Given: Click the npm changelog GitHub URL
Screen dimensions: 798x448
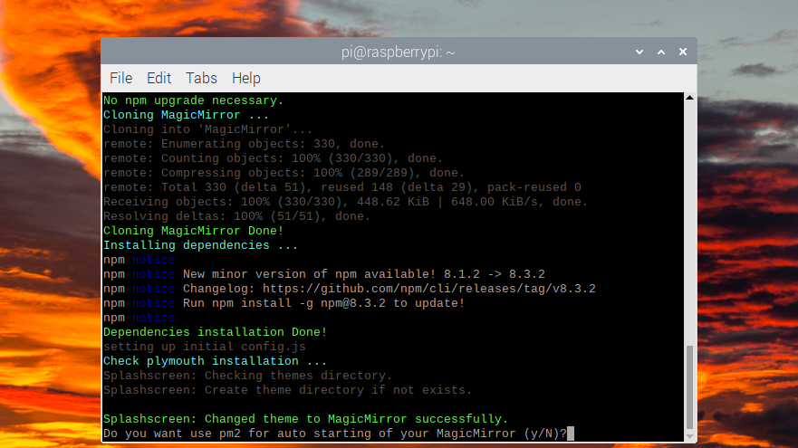Looking at the screenshot, I should pyautogui.click(x=429, y=289).
